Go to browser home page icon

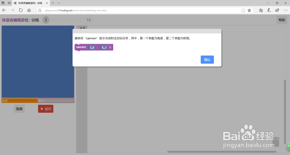29,10
